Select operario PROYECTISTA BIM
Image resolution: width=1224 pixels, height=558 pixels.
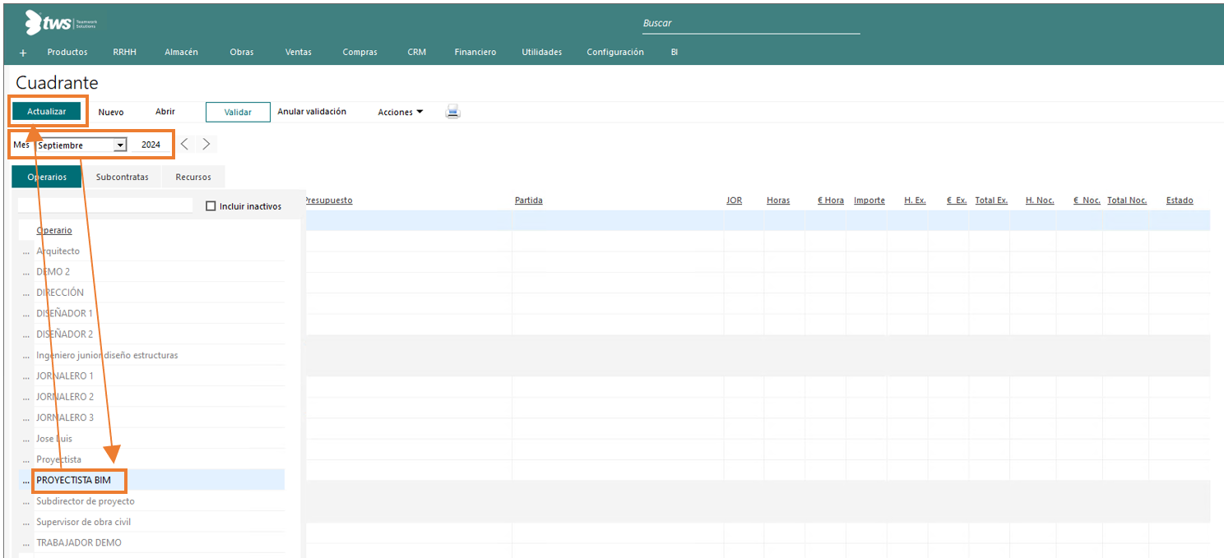pos(73,481)
